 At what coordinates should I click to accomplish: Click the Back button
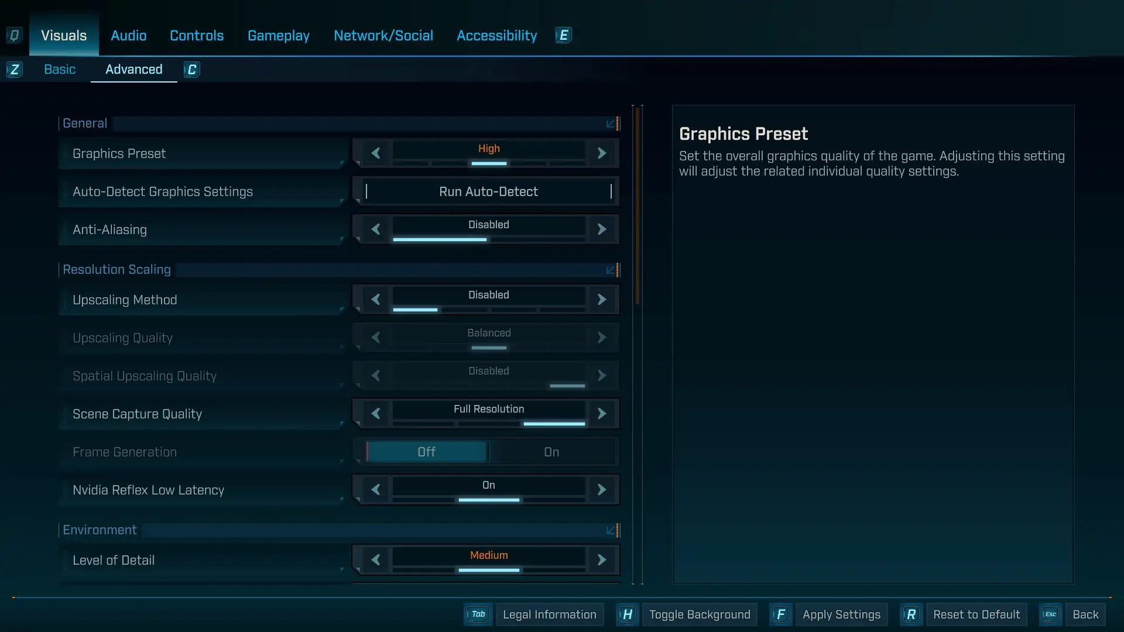(1085, 614)
